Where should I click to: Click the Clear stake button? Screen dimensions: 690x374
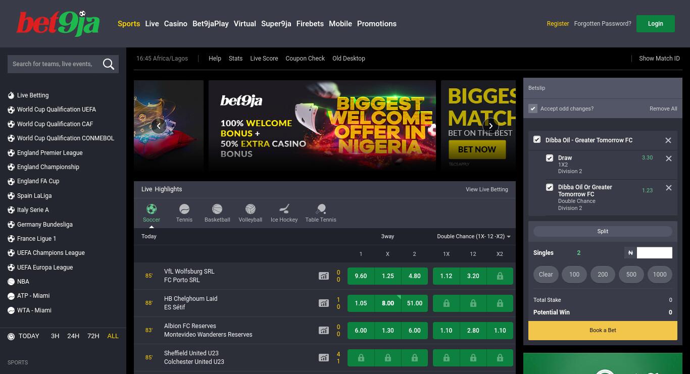pos(546,275)
